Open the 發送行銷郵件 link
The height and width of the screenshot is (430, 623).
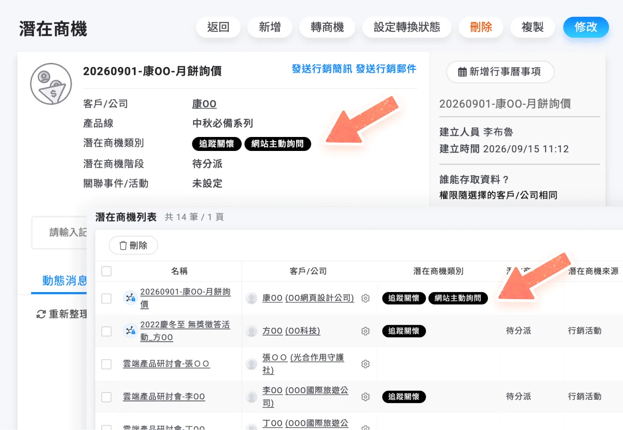click(x=386, y=69)
